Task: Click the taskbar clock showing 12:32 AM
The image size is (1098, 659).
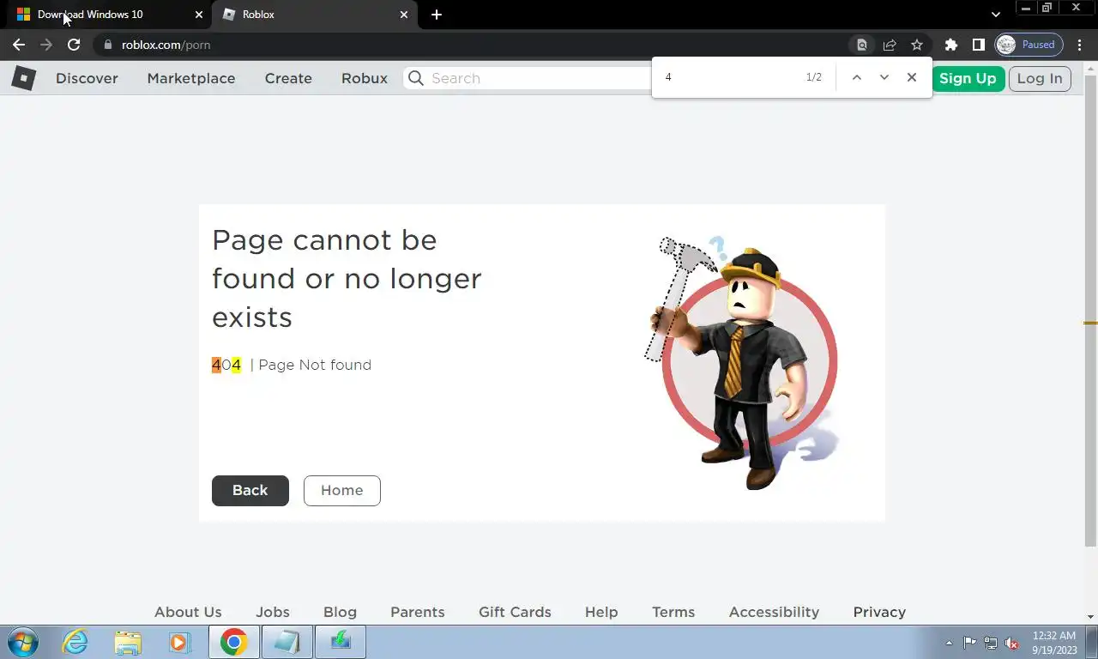Action: point(1054,643)
